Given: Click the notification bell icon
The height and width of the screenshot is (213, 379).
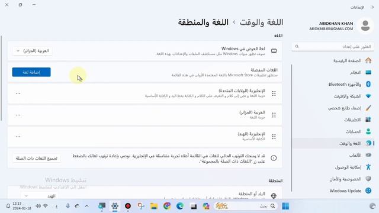Looking at the screenshot, I should [8, 206].
